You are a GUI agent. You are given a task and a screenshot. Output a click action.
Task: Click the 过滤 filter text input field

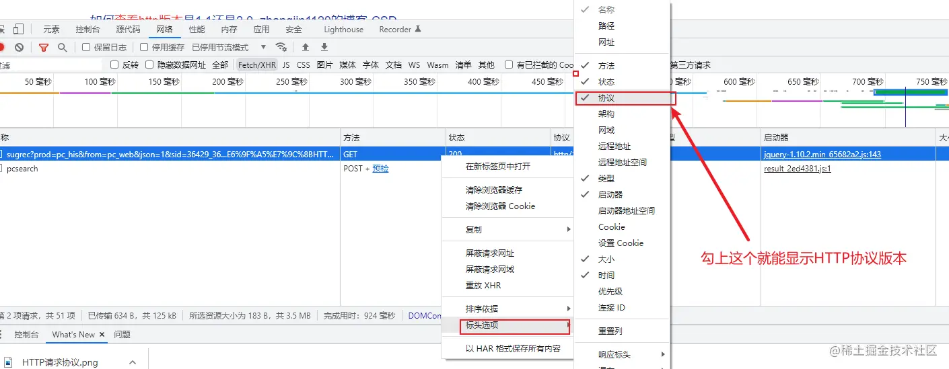point(50,65)
